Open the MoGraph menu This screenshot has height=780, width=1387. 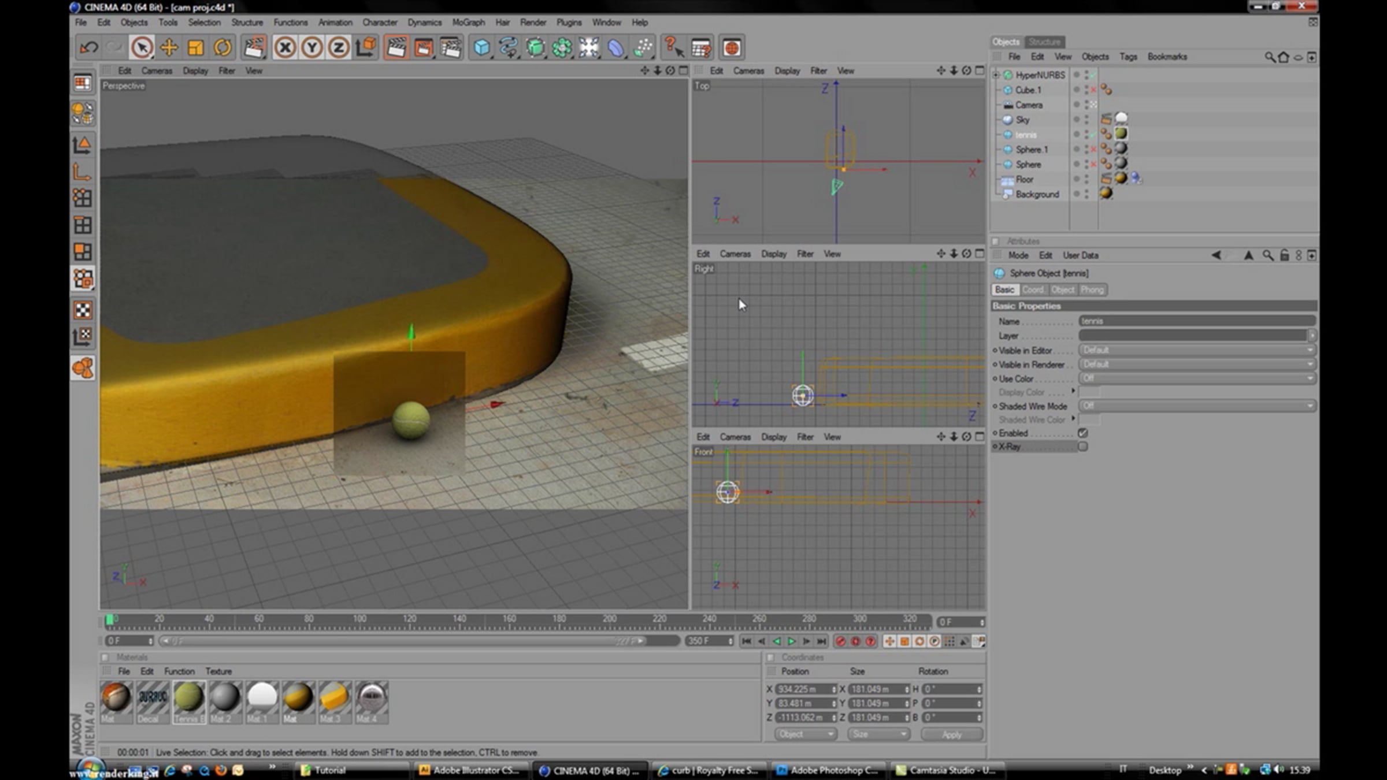point(469,23)
